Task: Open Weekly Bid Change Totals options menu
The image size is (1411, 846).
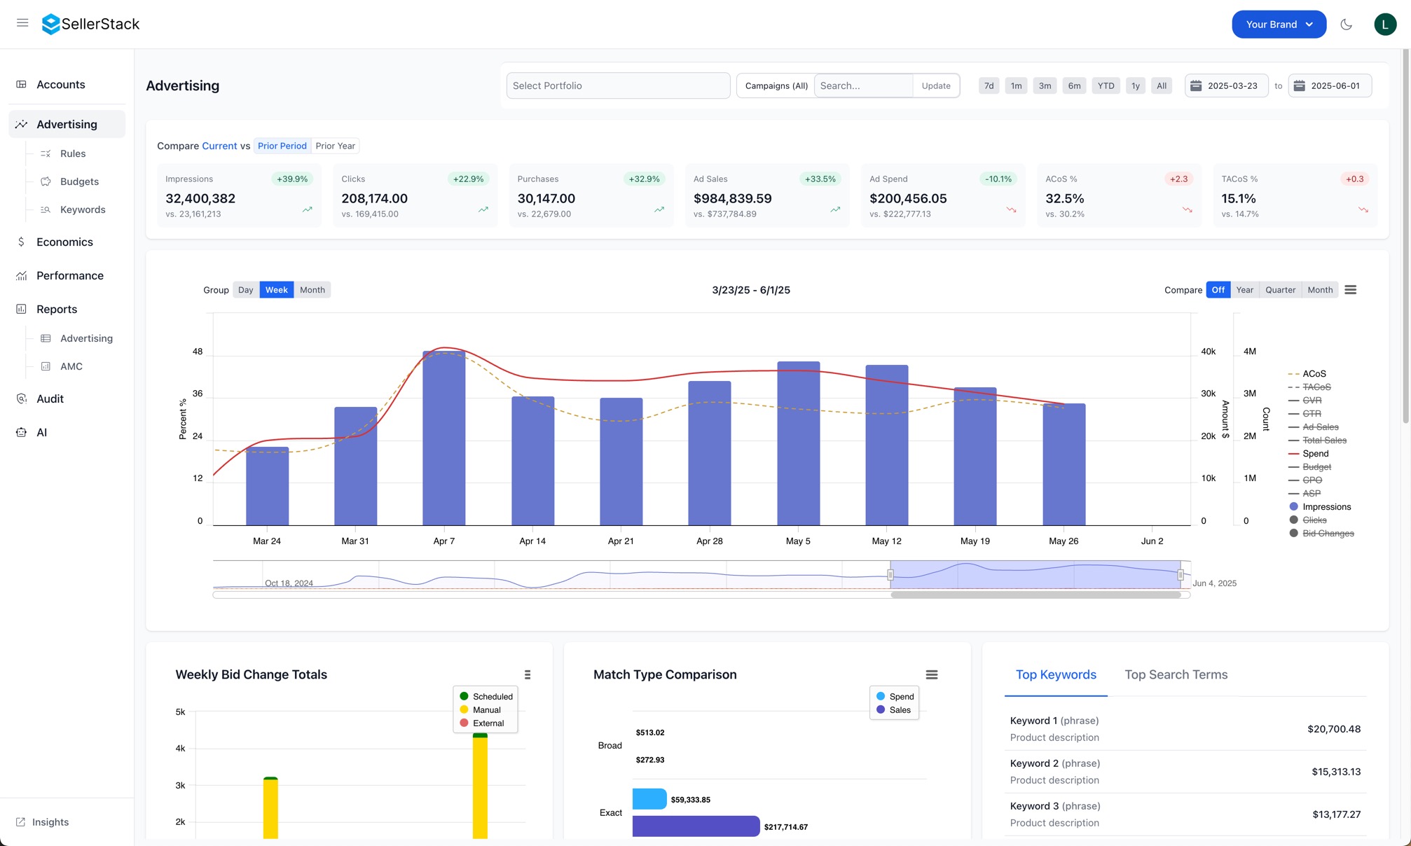Action: pos(528,674)
